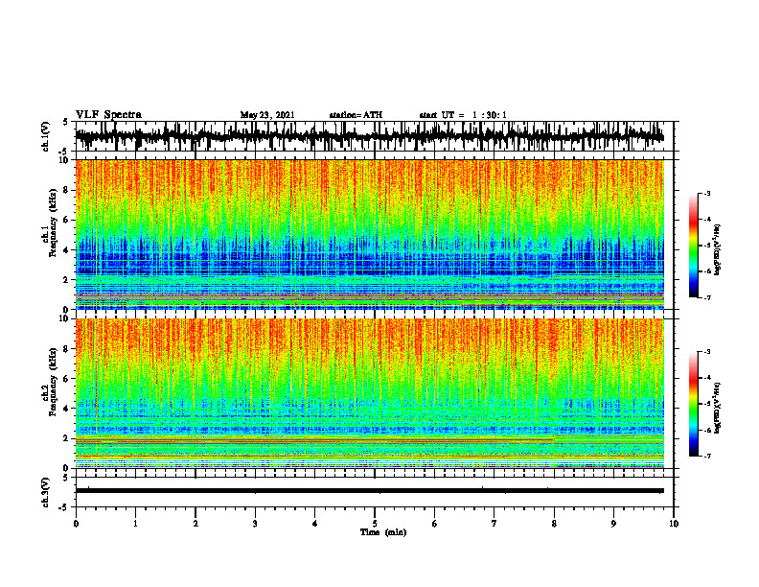
Task: Click time axis tick label "9"
Action: 613,524
